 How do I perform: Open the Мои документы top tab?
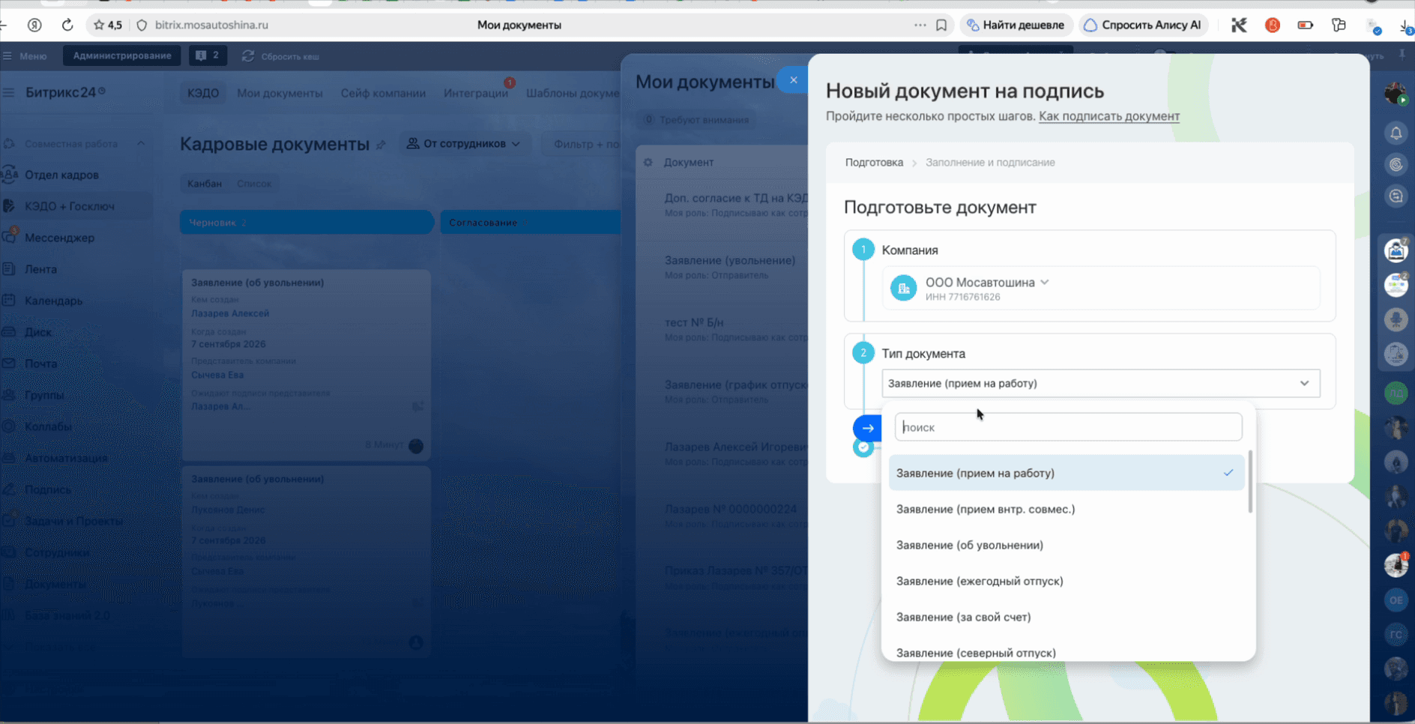tap(280, 93)
